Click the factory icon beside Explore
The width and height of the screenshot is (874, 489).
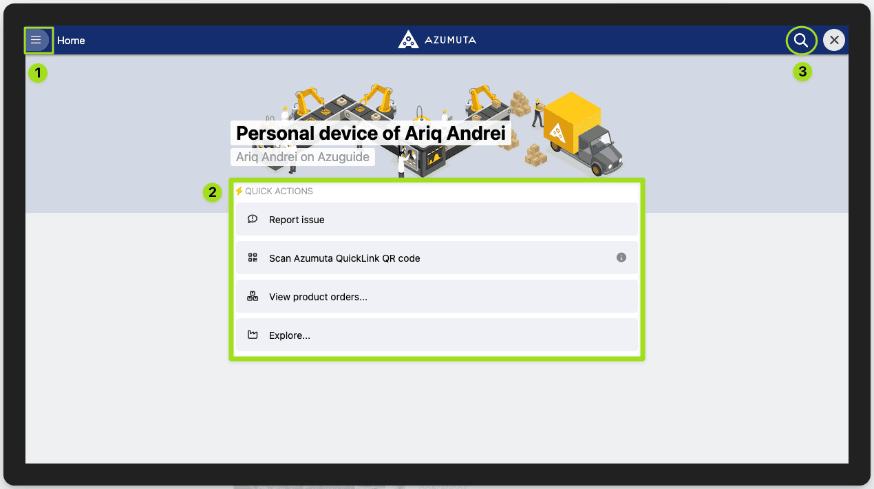pyautogui.click(x=253, y=335)
